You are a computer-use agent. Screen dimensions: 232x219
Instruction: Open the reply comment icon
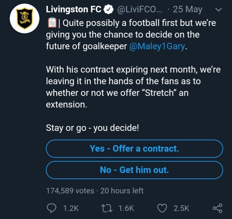coord(51,208)
